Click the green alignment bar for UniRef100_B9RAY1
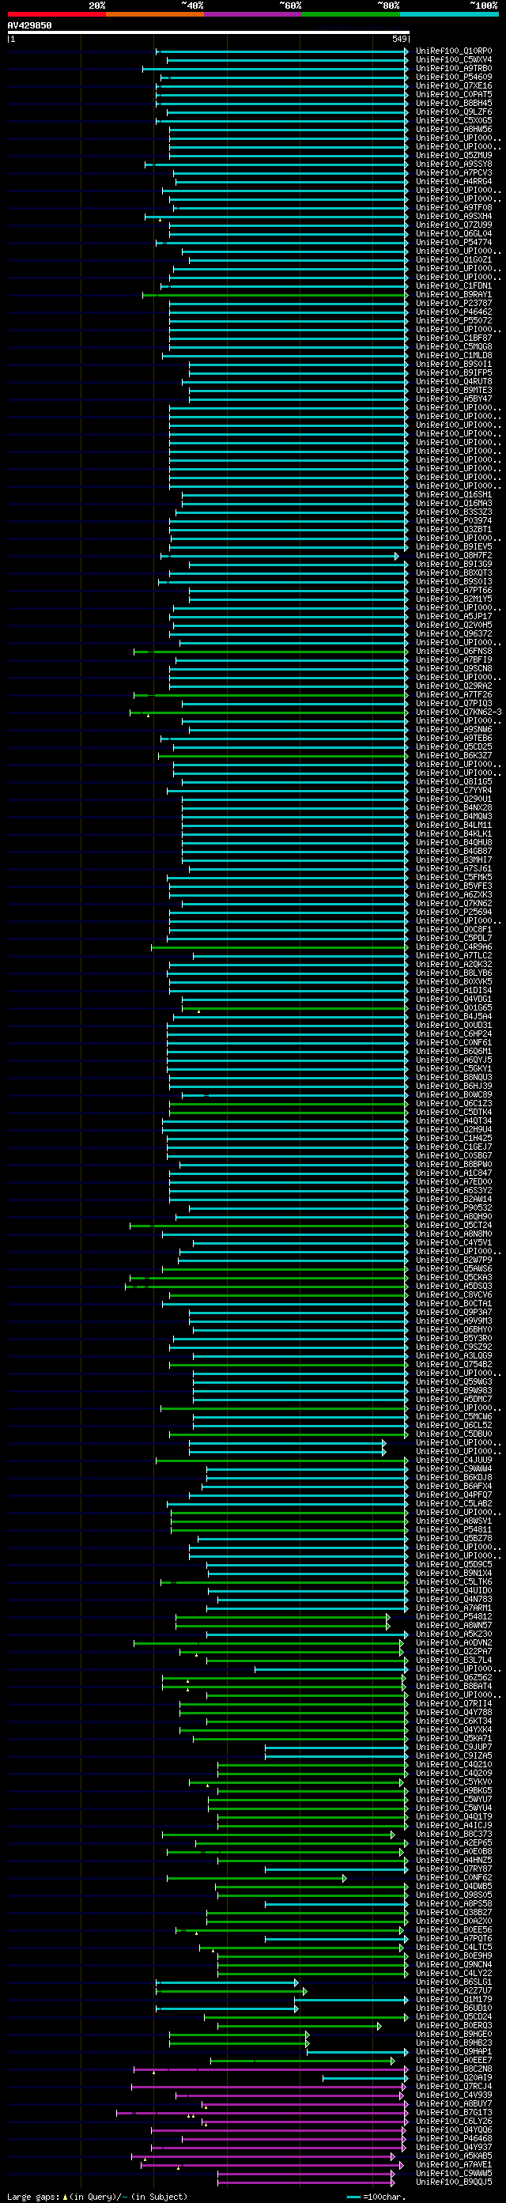This screenshot has width=506, height=2203. pos(275,295)
